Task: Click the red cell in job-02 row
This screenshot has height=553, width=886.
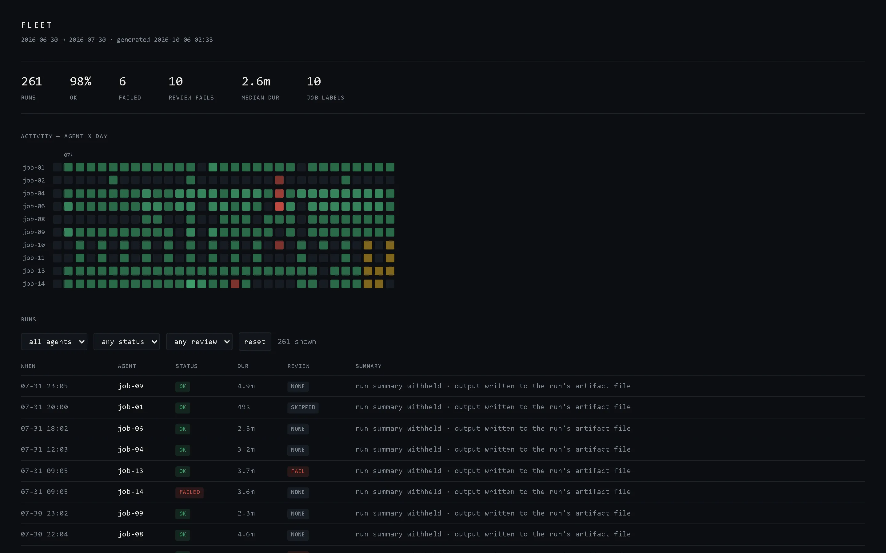Action: pos(279,180)
